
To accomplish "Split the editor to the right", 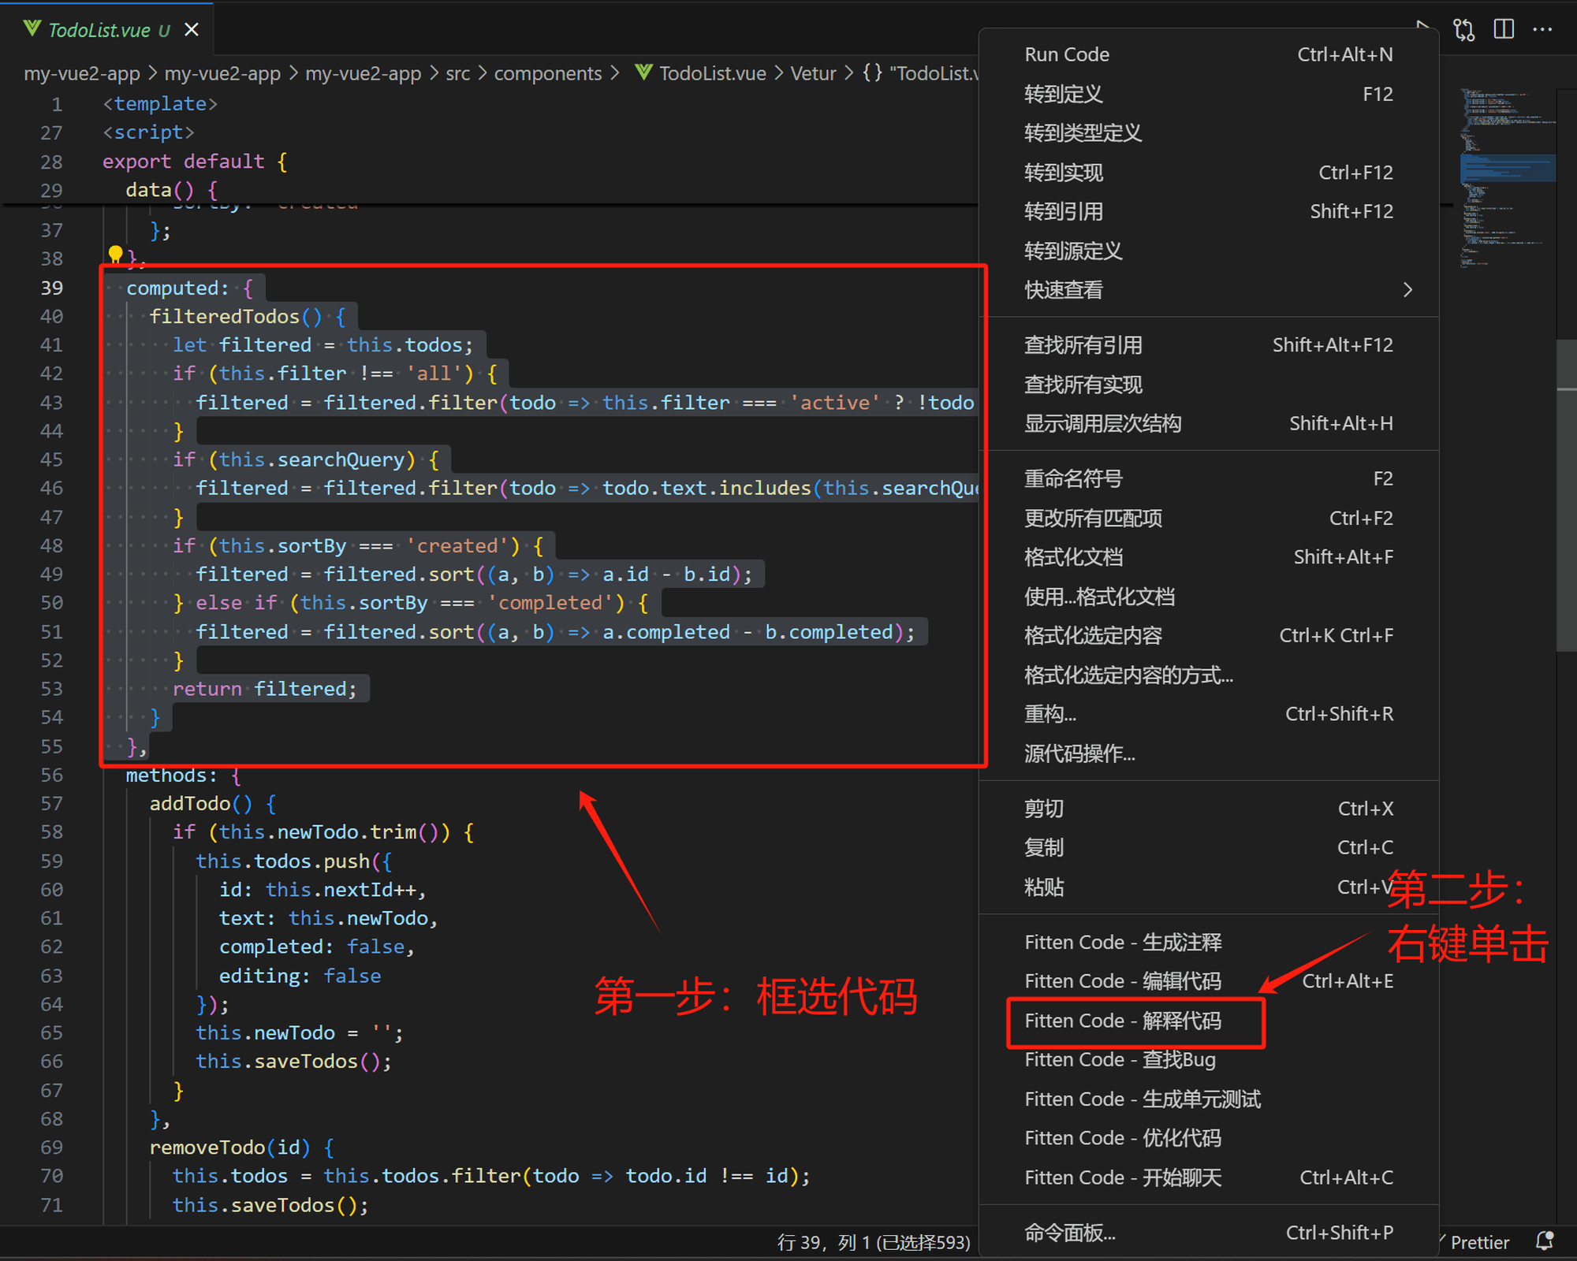I will pyautogui.click(x=1504, y=29).
